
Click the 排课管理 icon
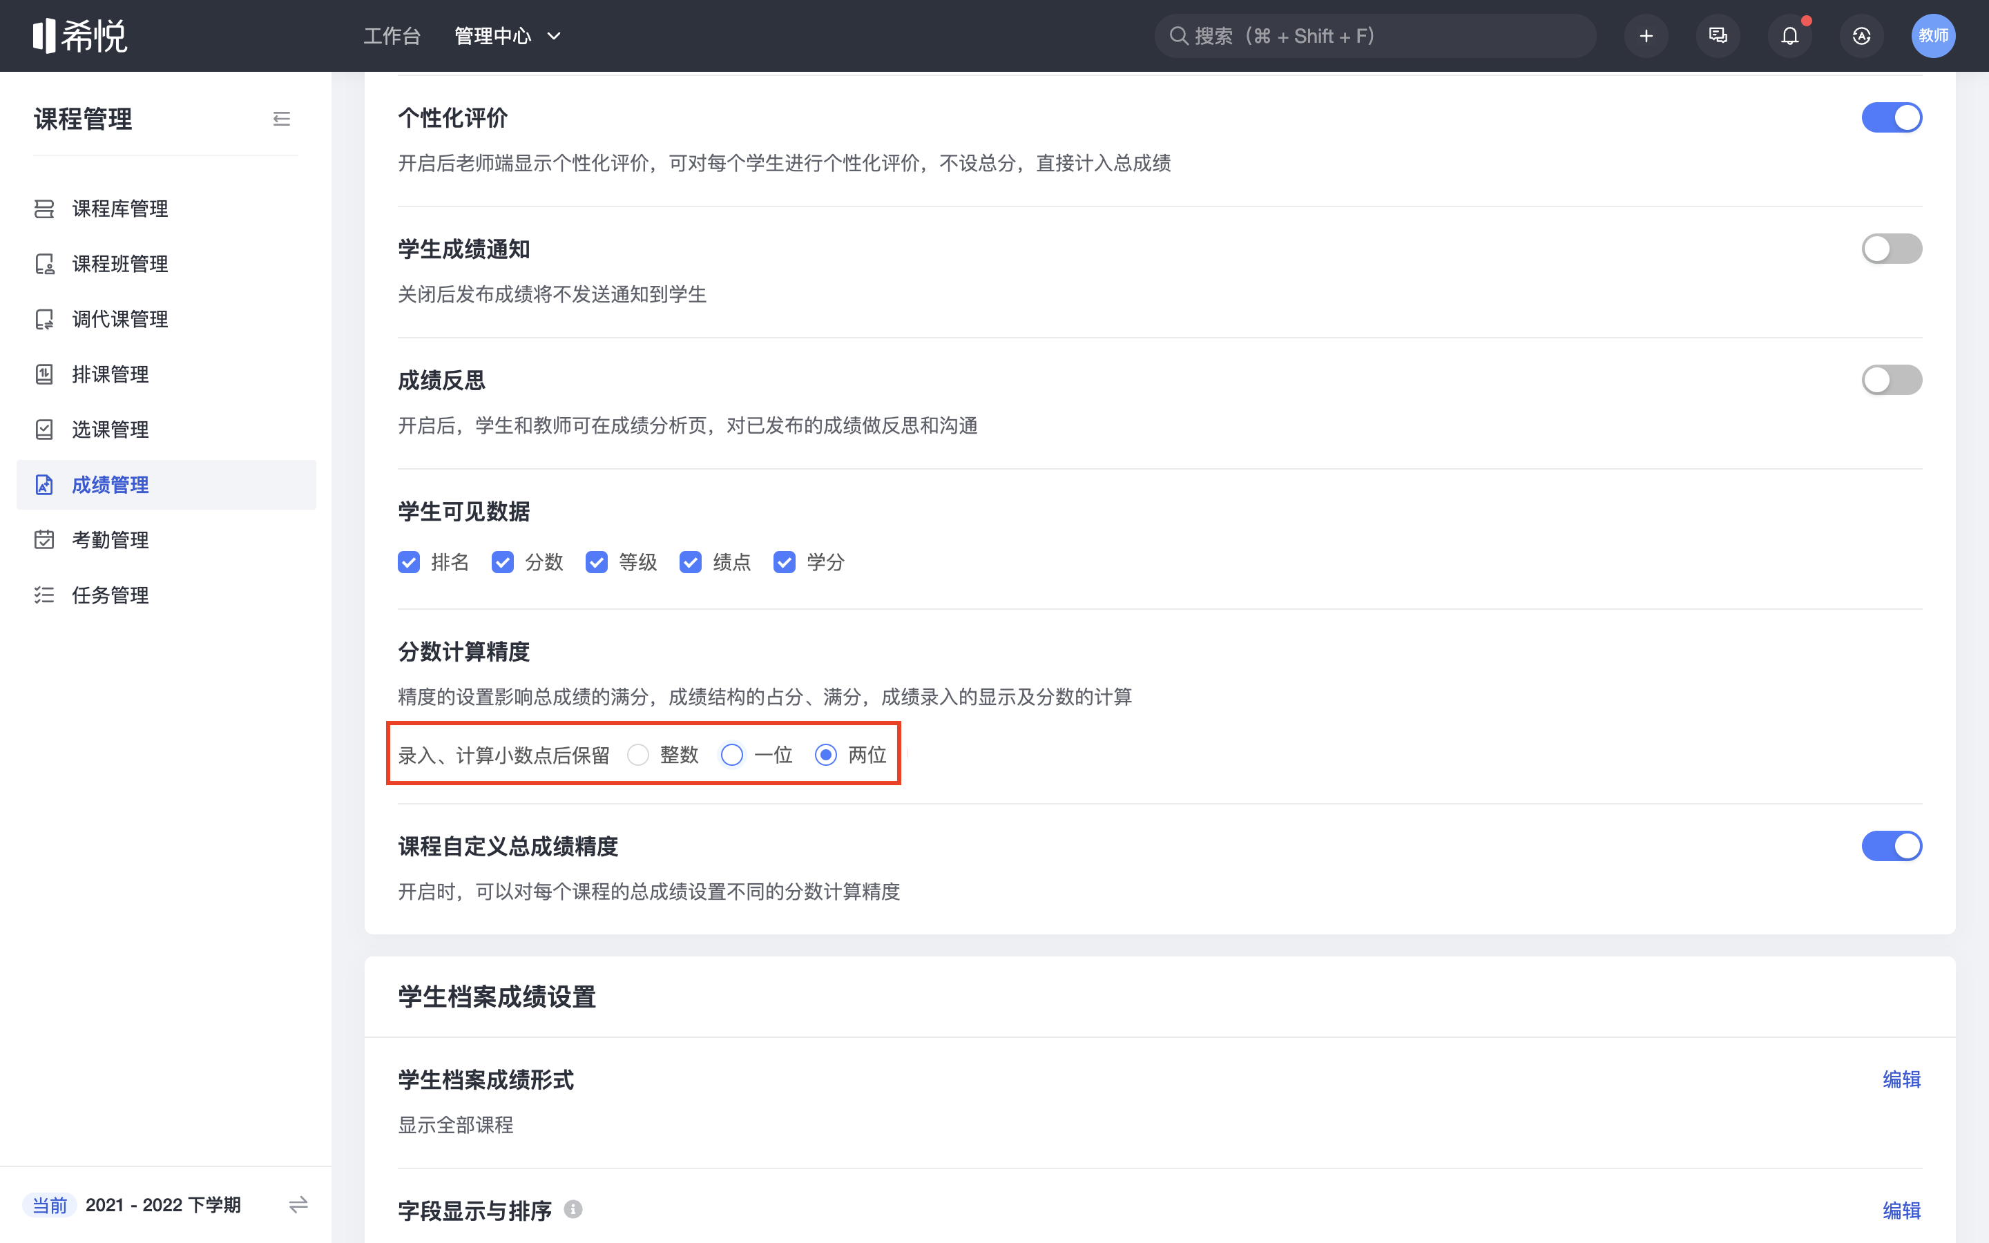[x=44, y=374]
